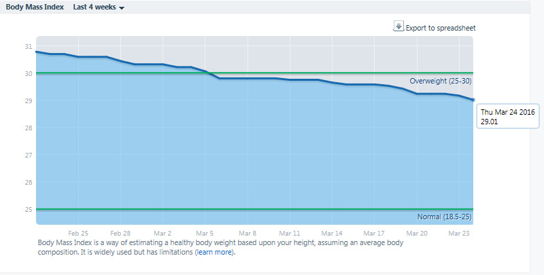Click the Mar 5 date axis label

coord(205,232)
